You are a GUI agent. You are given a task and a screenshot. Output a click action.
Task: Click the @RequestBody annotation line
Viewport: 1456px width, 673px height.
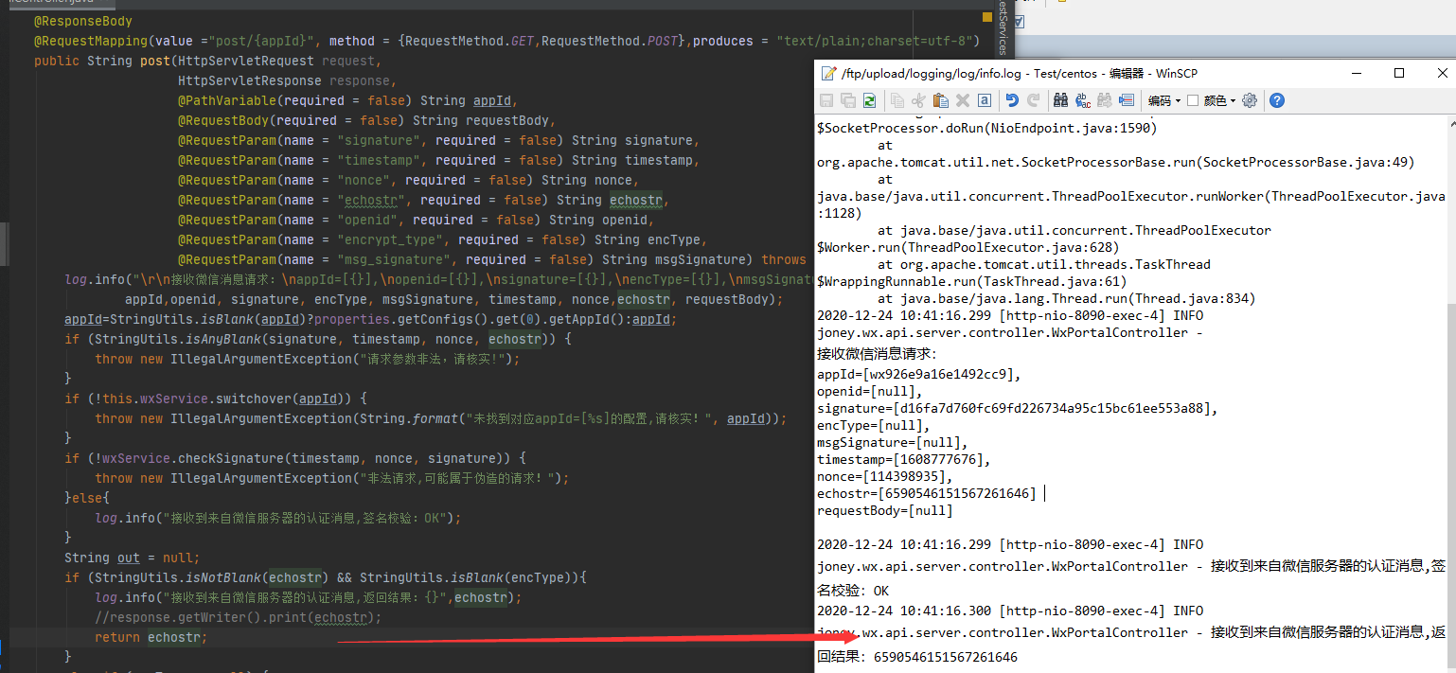point(367,120)
